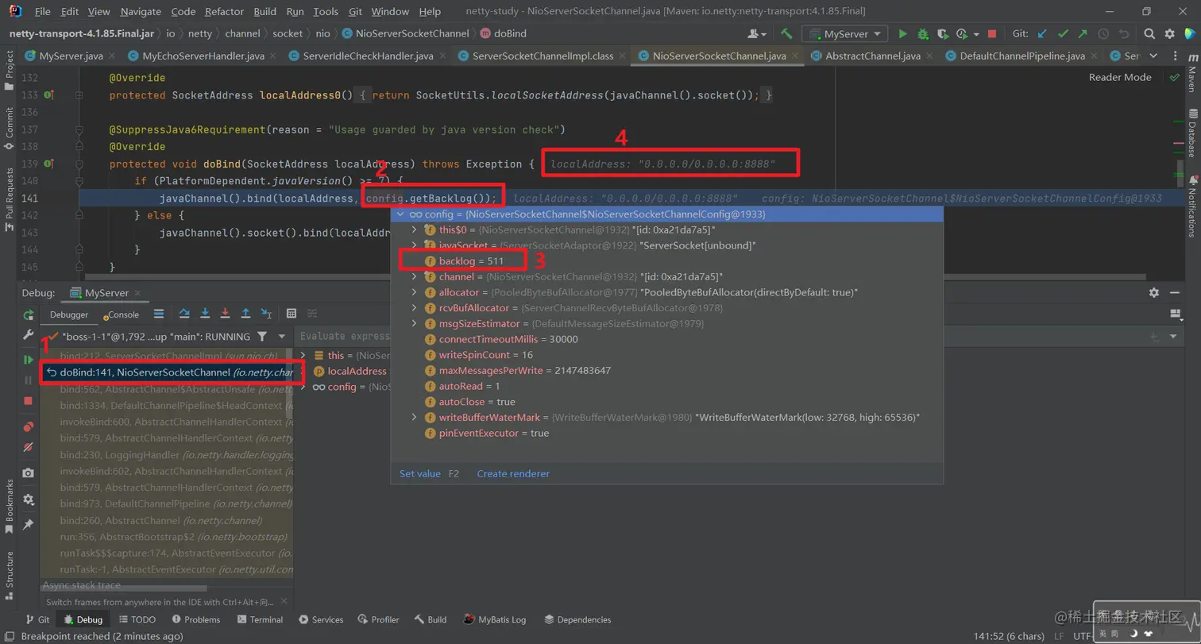Open Search Everywhere magnifier icon
The image size is (1201, 644).
(x=1149, y=34)
